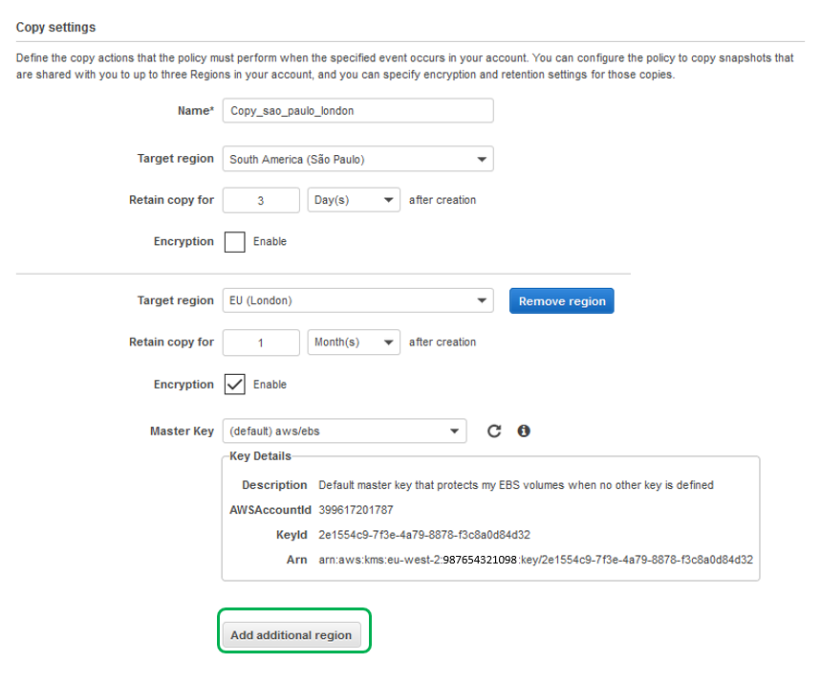The height and width of the screenshot is (685, 821).
Task: Click the retention value field showing 3
Action: tap(261, 199)
